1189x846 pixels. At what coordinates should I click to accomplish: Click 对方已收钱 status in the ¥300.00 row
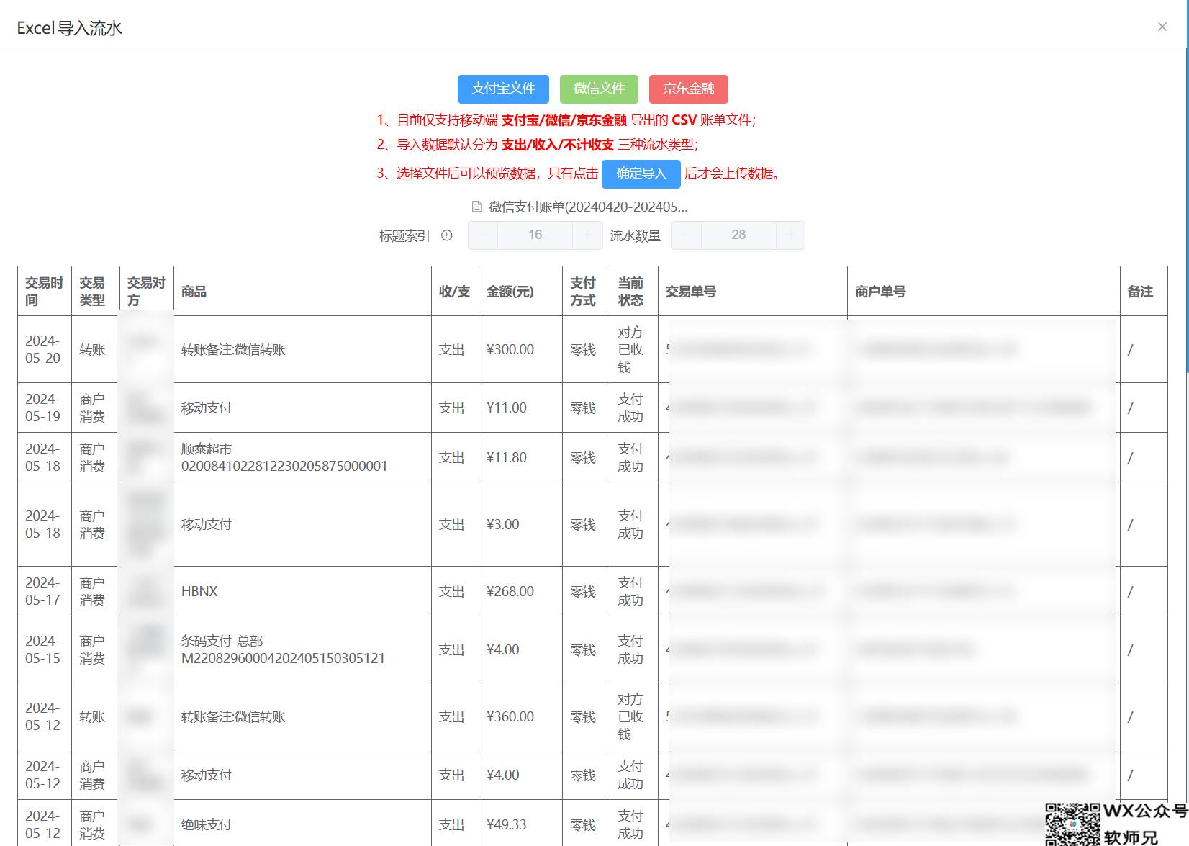[x=633, y=349]
